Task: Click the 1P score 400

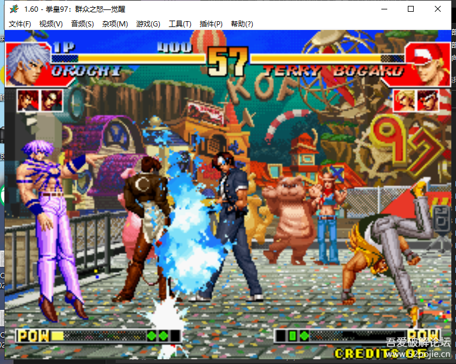Action: point(175,47)
